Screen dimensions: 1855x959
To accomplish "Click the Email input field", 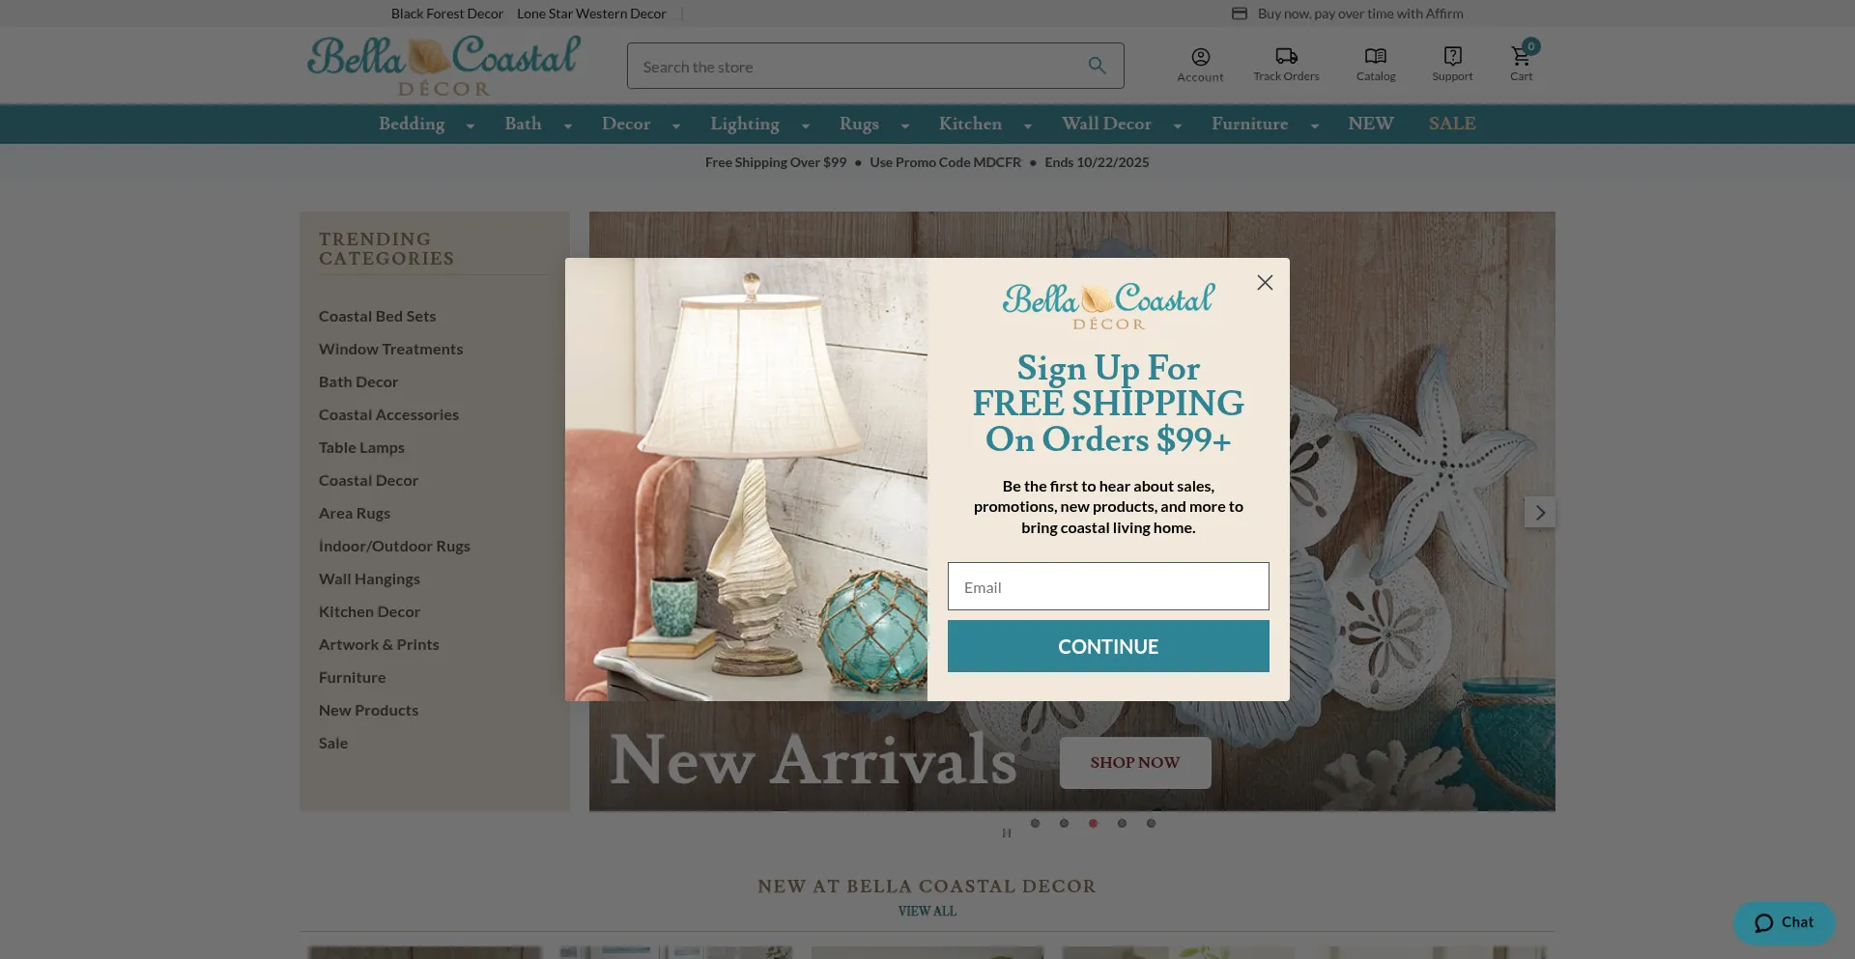I will (x=1108, y=586).
